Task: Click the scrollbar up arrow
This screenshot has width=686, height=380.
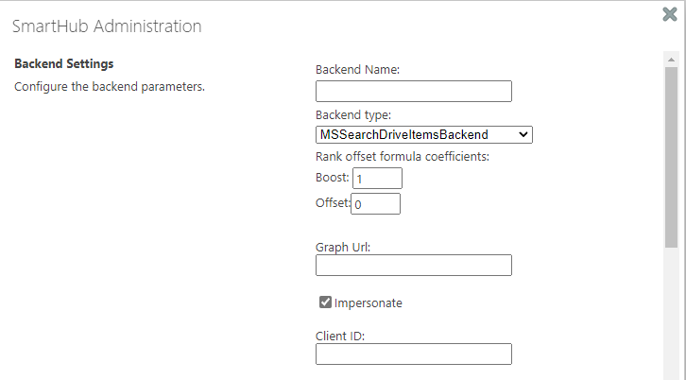Action: click(x=671, y=59)
